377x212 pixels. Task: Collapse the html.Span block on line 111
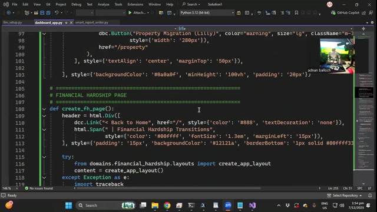[44, 130]
